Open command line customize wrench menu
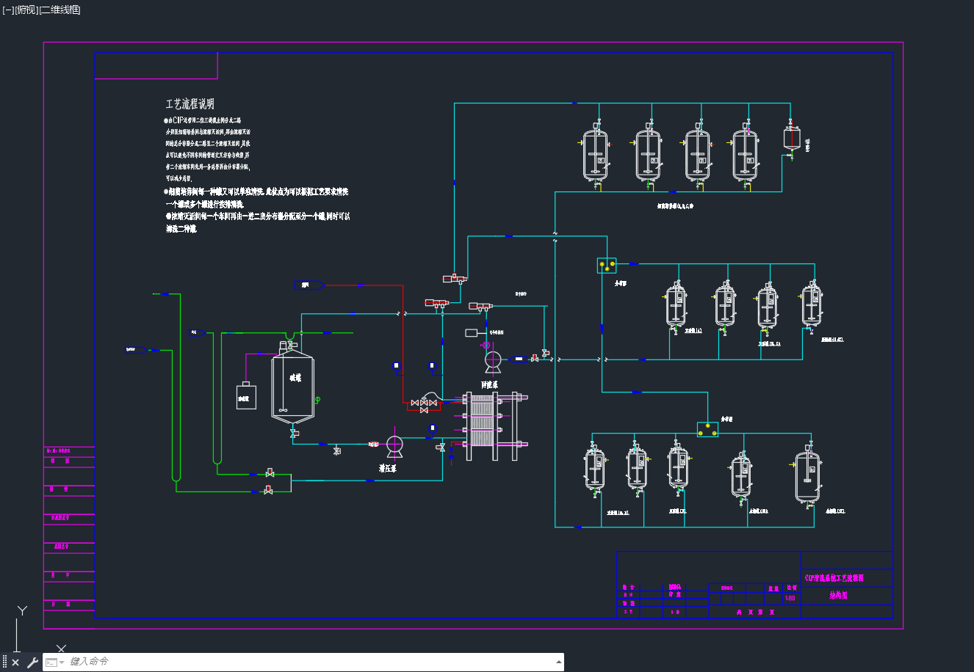 [32, 662]
